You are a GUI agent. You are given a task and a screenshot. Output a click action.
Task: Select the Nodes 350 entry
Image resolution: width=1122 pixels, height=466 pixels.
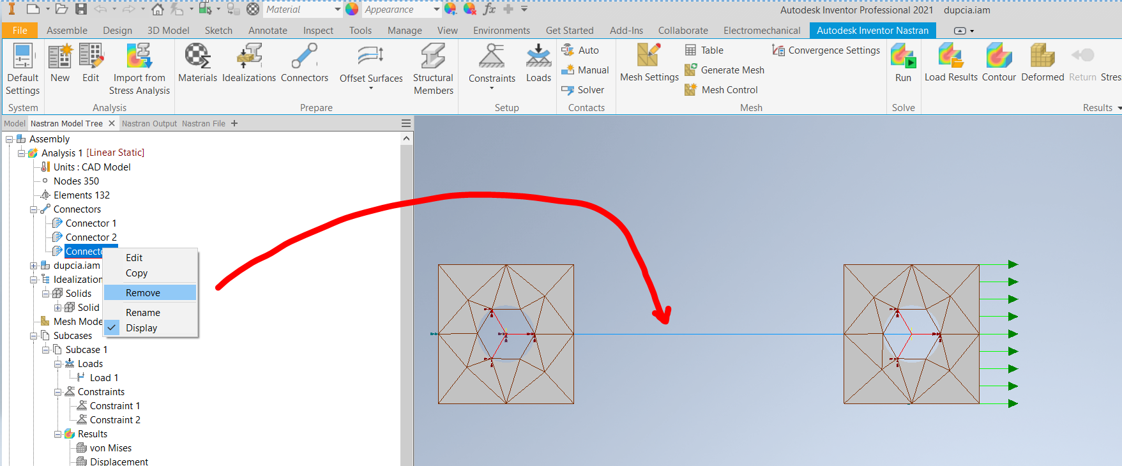pos(76,181)
